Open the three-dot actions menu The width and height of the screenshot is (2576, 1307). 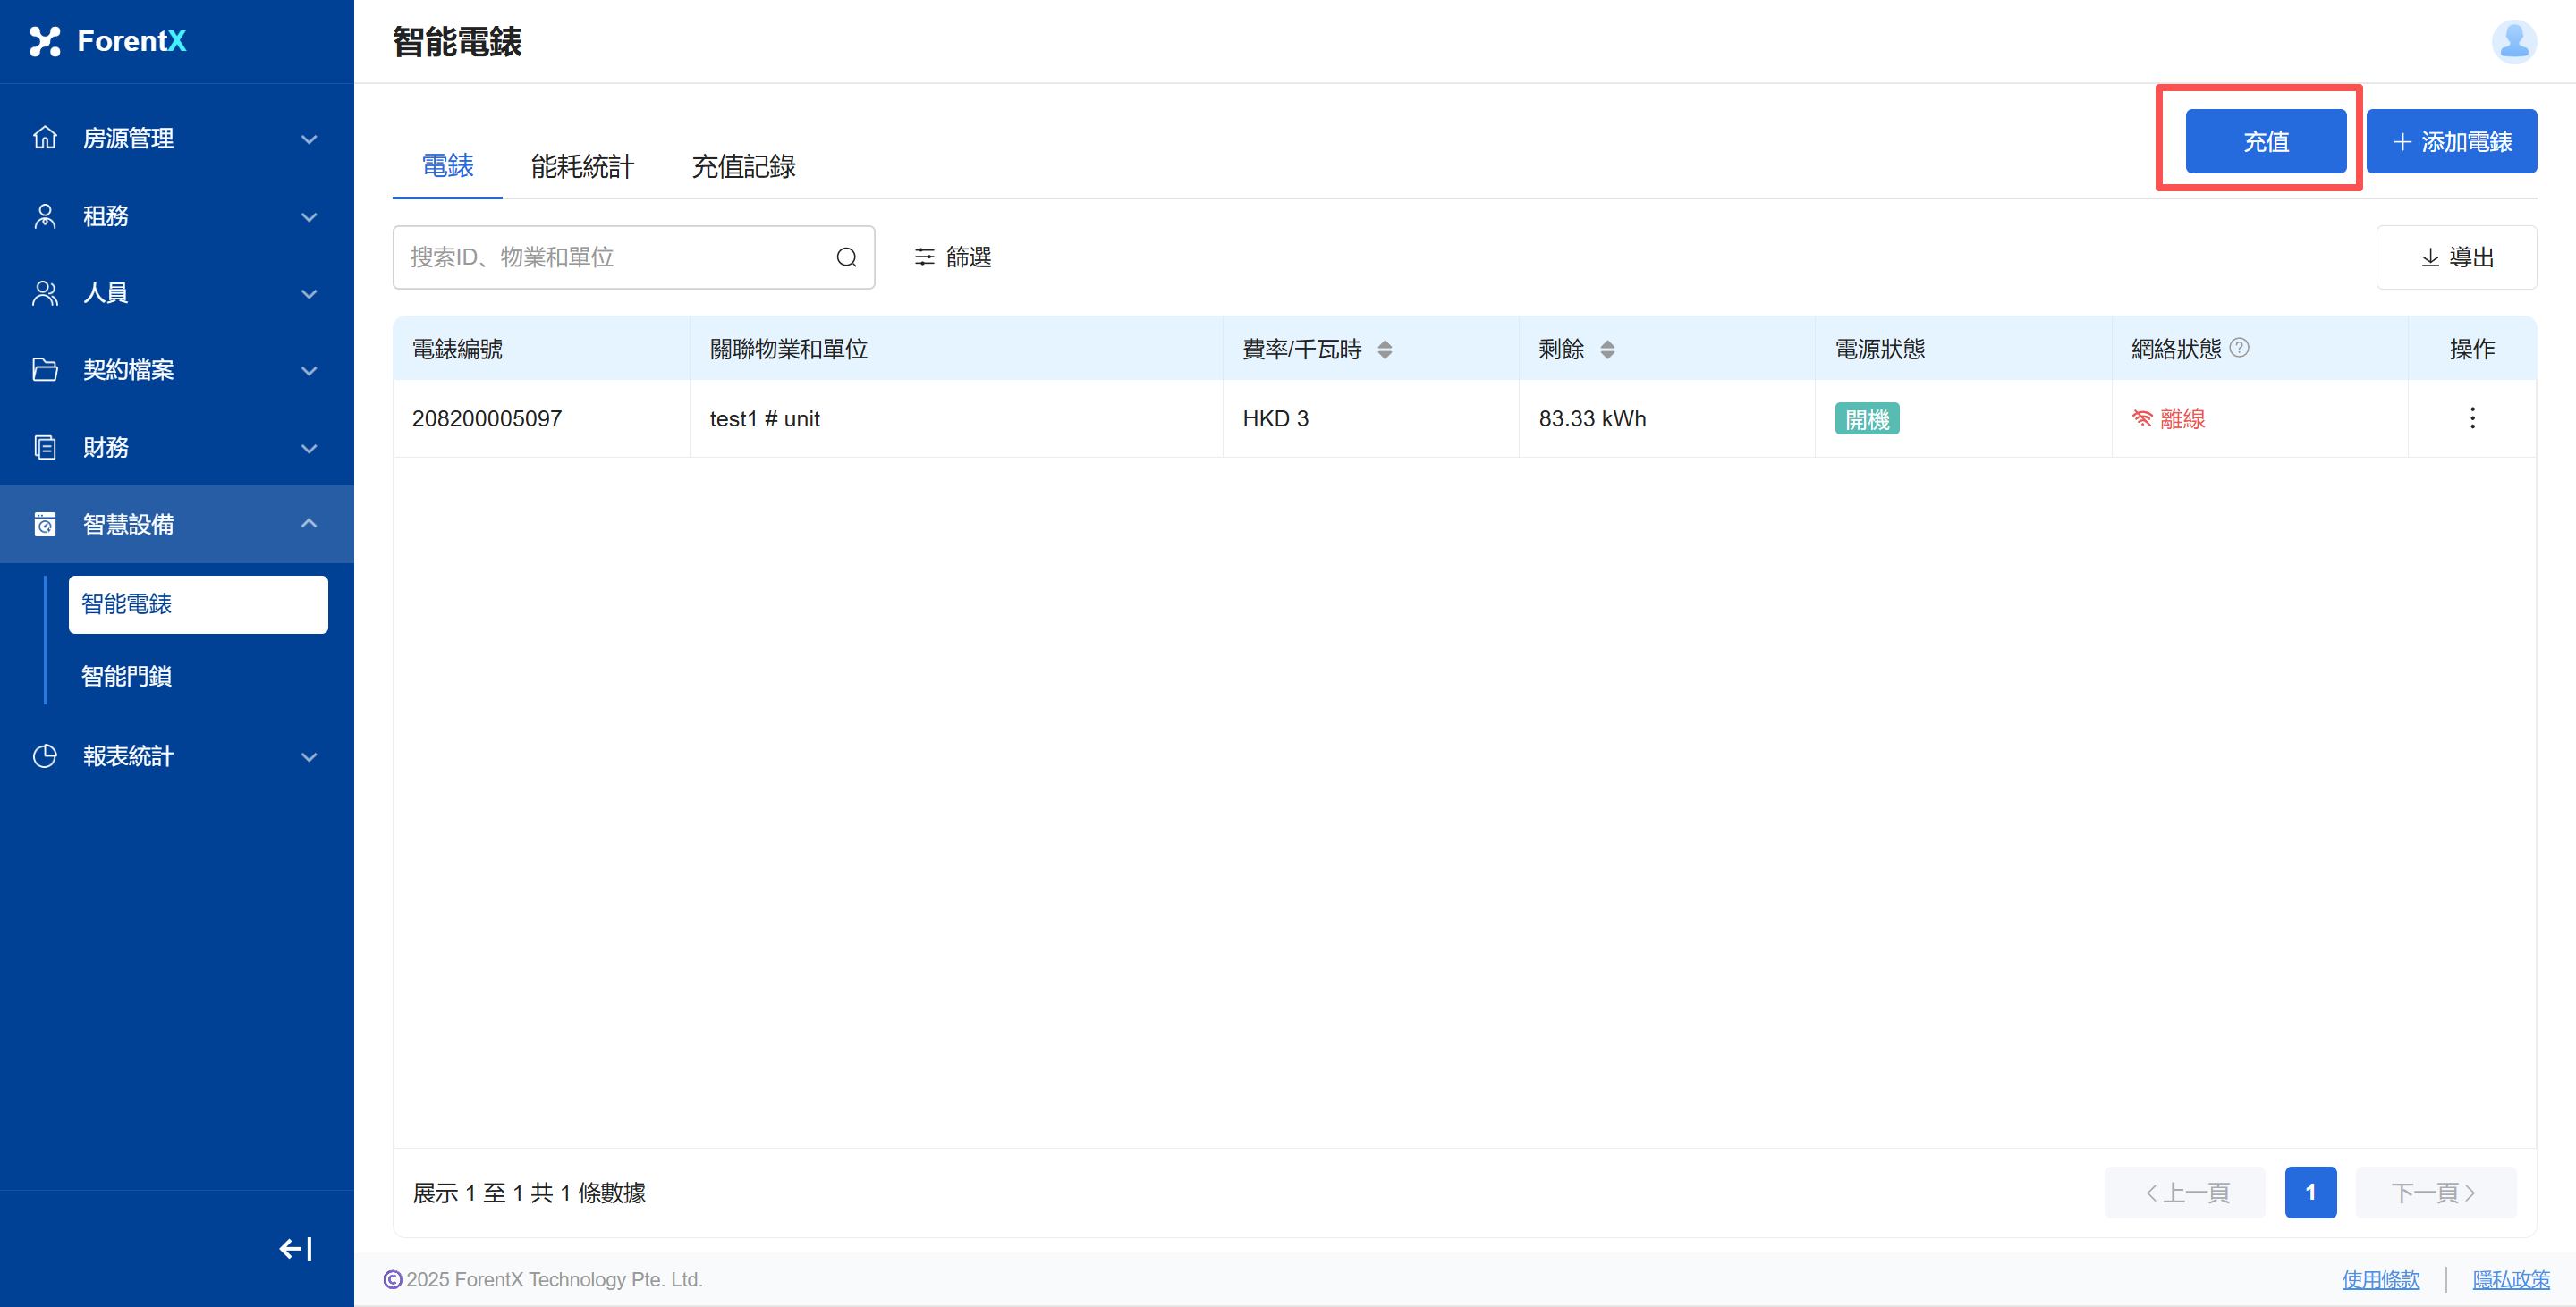coord(2472,417)
